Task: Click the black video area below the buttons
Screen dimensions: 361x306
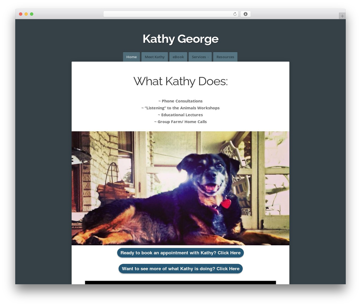Action: point(180,283)
